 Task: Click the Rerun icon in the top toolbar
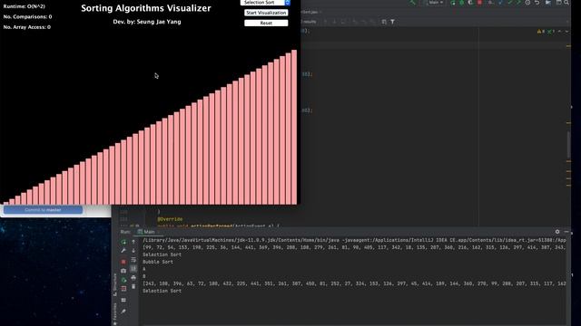coord(453,3)
